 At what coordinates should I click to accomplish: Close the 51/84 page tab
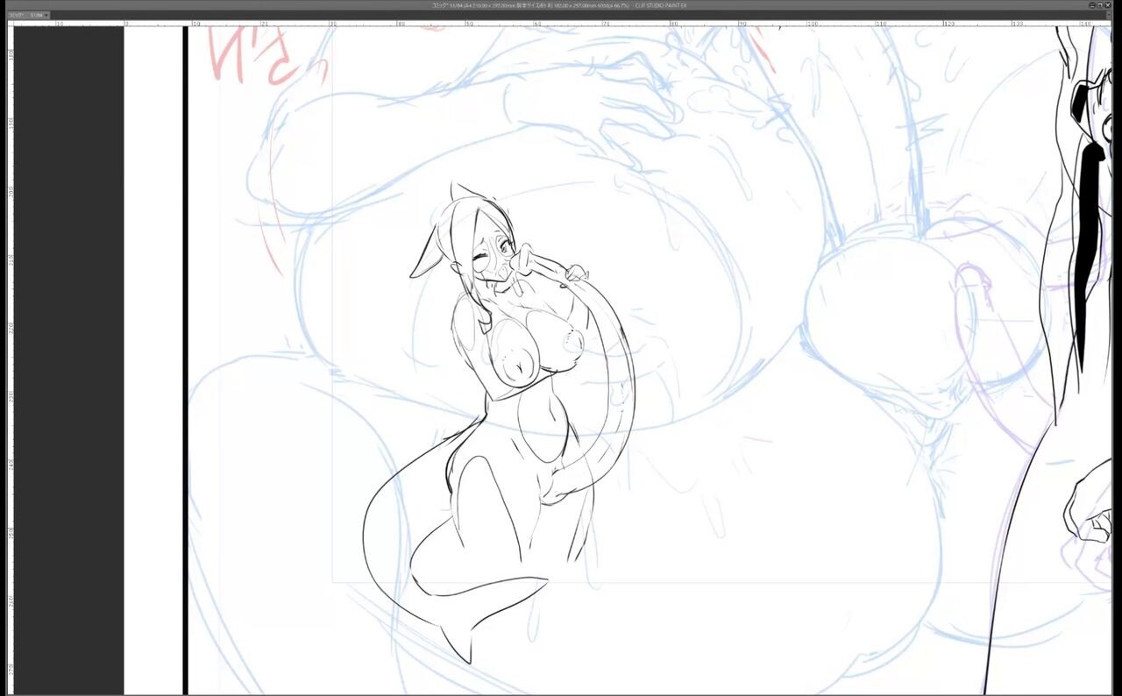pyautogui.click(x=46, y=15)
